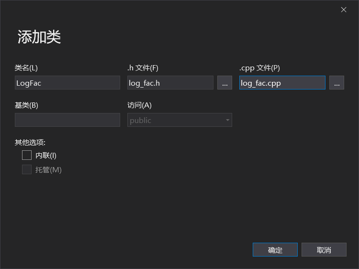Image resolution: width=359 pixels, height=269 pixels.
Task: Select the public access combo box
Action: tap(175, 120)
